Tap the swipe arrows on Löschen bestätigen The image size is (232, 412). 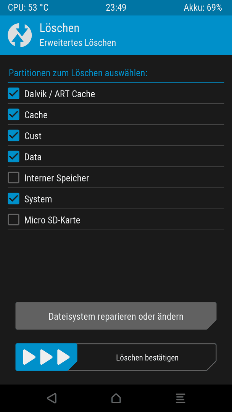(46, 357)
